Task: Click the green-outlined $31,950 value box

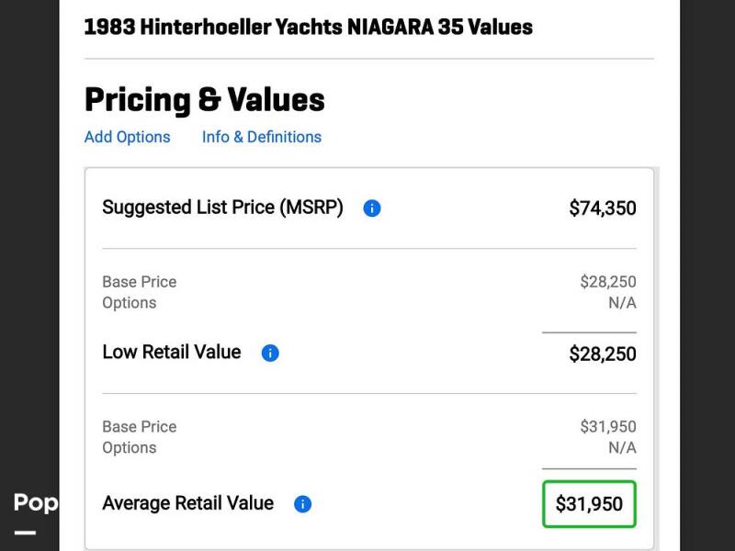Action: point(589,504)
